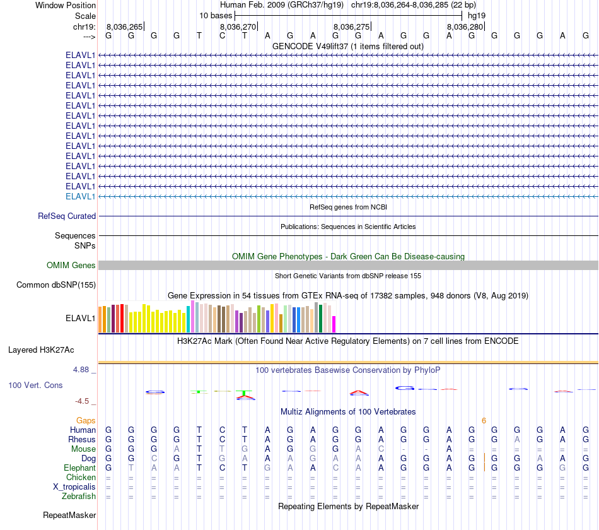Click the gray OMIM Genes item bar
599x530 pixels.
[348, 266]
